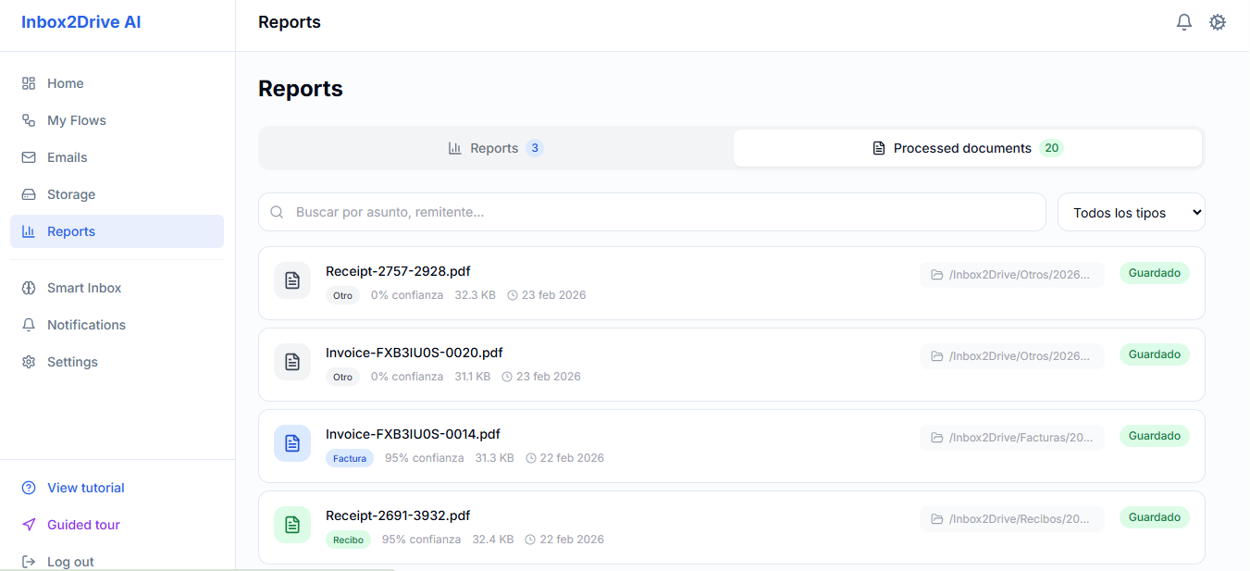Open the View tutorial link
The image size is (1250, 571).
(85, 488)
